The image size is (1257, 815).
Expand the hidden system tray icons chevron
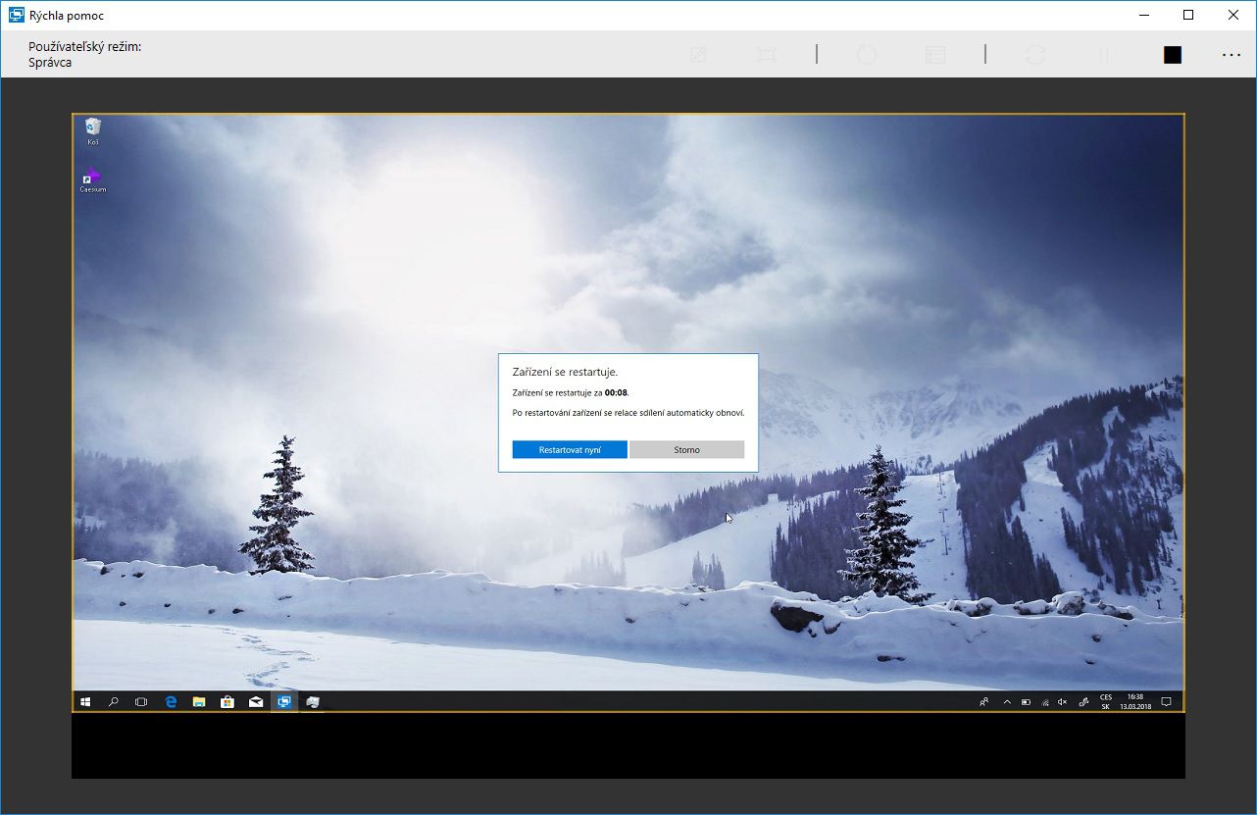[1006, 702]
